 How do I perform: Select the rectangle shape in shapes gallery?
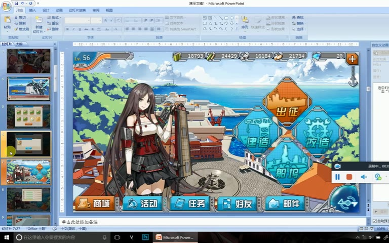tap(226, 18)
